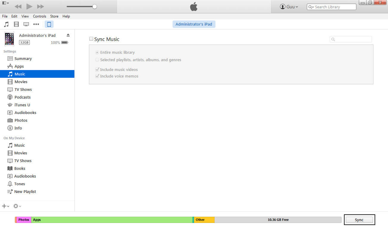The image size is (388, 228).
Task: Select Entire music library radio option
Action: pos(97,52)
